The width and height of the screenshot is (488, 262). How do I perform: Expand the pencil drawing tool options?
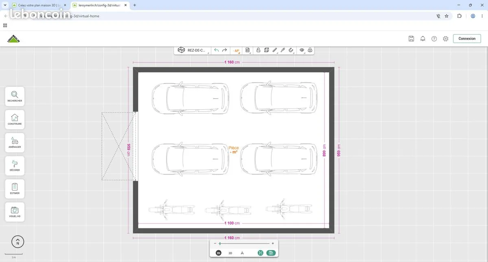(275, 50)
